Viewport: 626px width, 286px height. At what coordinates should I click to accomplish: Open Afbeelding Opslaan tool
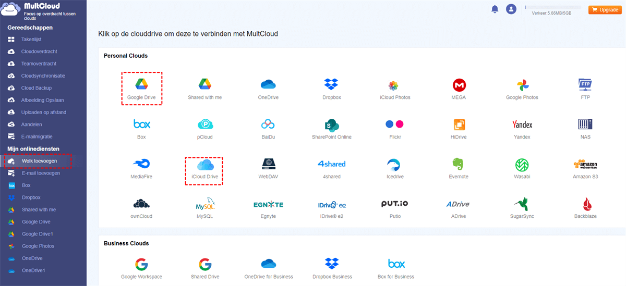click(43, 100)
